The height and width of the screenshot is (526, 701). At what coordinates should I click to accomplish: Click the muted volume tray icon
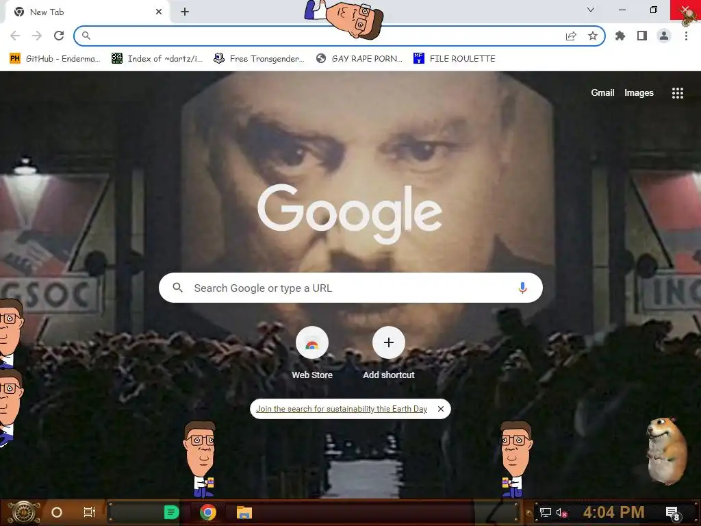(562, 512)
